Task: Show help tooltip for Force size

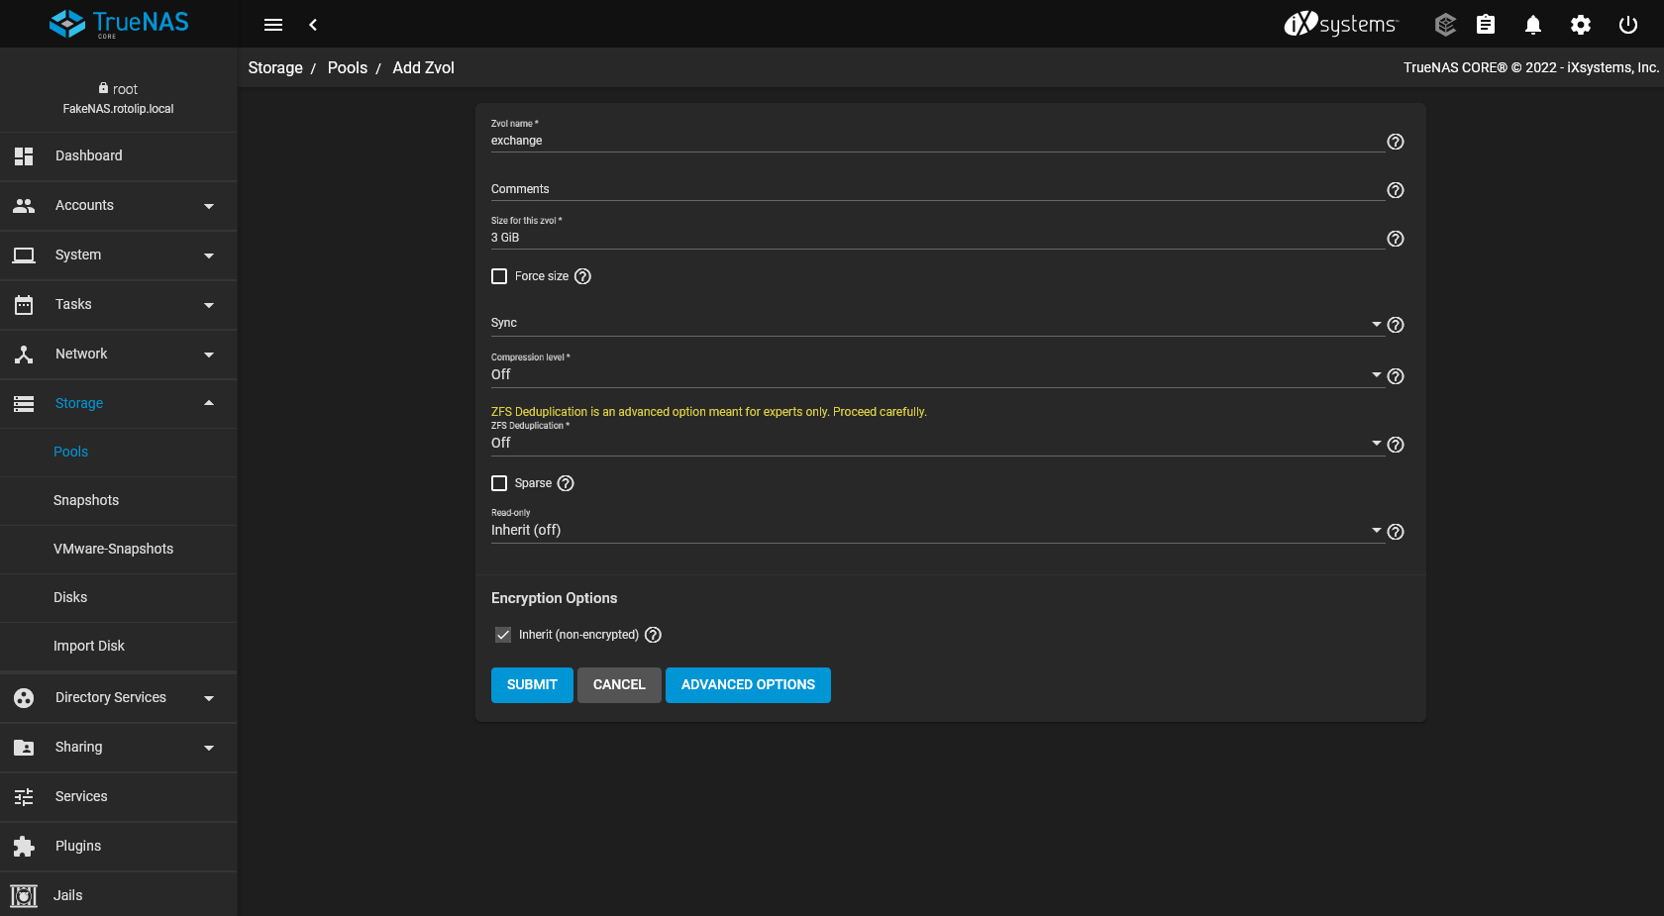Action: [582, 276]
